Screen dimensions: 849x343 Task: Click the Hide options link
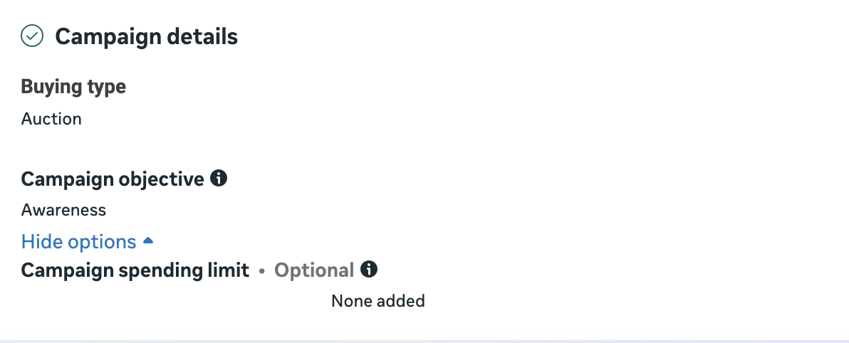pos(78,242)
